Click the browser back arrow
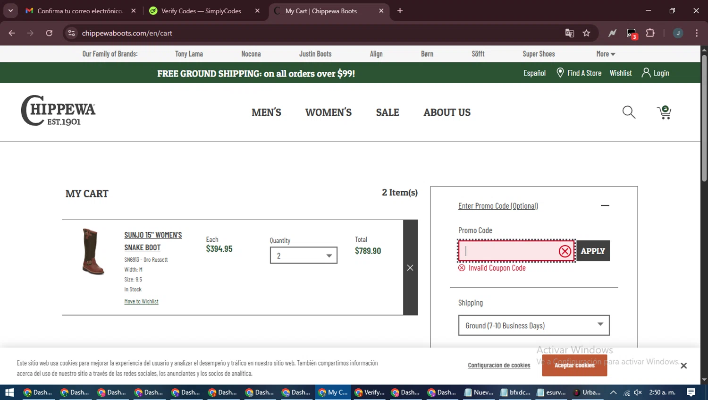Image resolution: width=708 pixels, height=400 pixels. [12, 33]
